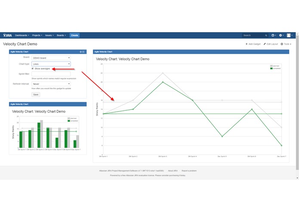Image resolution: width=299 pixels, height=212 pixels.
Task: Click the planned legend swatch in line chart
Action: 271,66
